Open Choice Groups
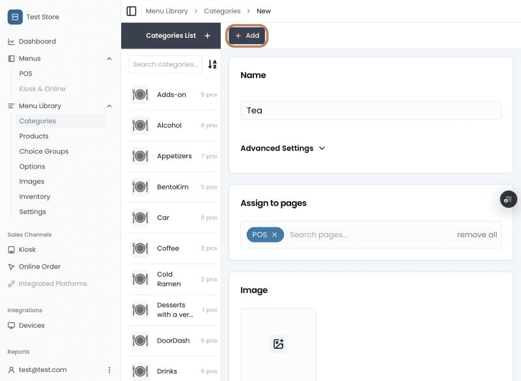 click(44, 151)
